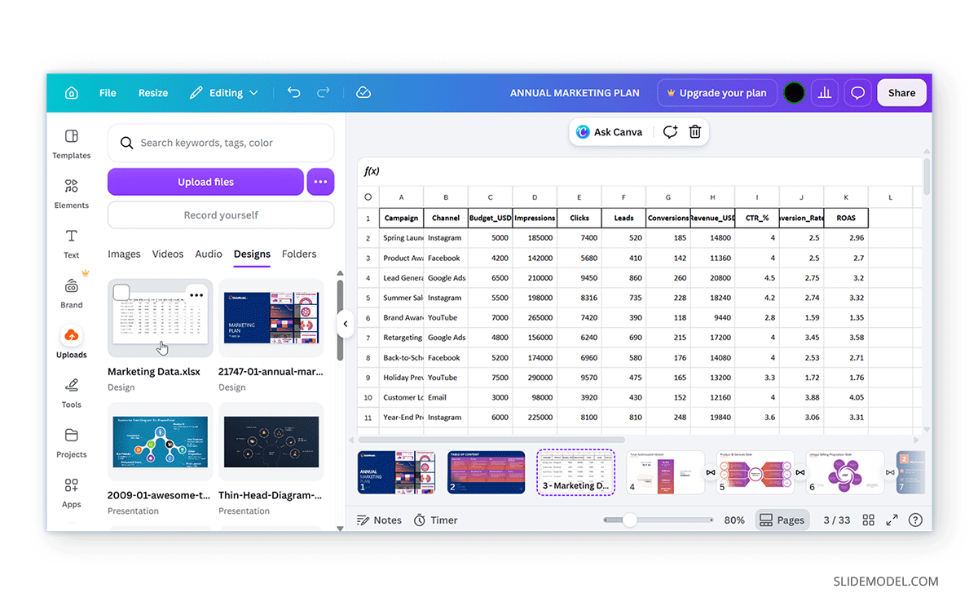
Task: Toggle the Pages view button
Action: [782, 520]
